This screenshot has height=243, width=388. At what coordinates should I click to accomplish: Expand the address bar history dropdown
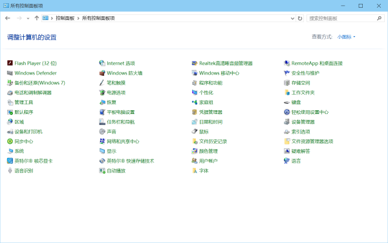click(x=292, y=18)
